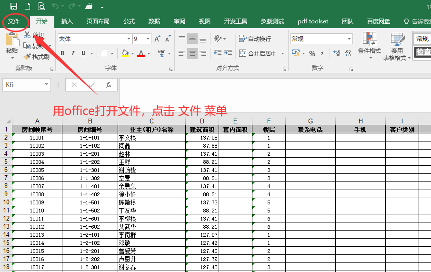Toggle Wrap Text (自动换行)
Image resolution: width=431 pixels, height=272 pixels.
[x=255, y=39]
